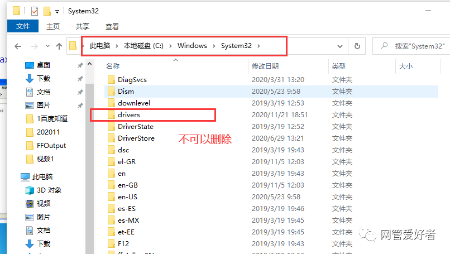Click the en folder's folder icon
The image size is (450, 254).
(111, 174)
